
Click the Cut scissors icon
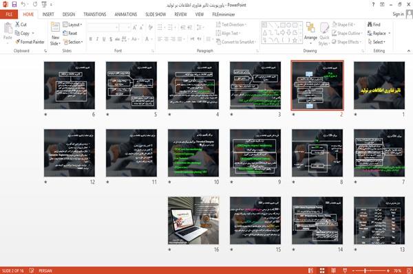[17, 25]
